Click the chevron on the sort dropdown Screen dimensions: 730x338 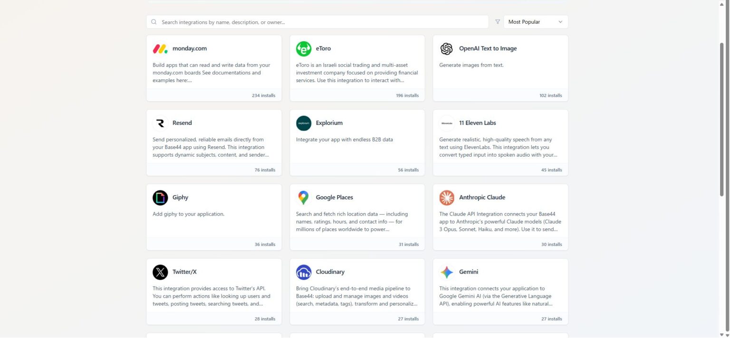[560, 22]
